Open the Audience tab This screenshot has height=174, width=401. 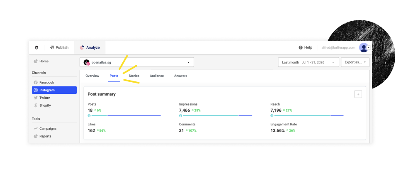[157, 76]
